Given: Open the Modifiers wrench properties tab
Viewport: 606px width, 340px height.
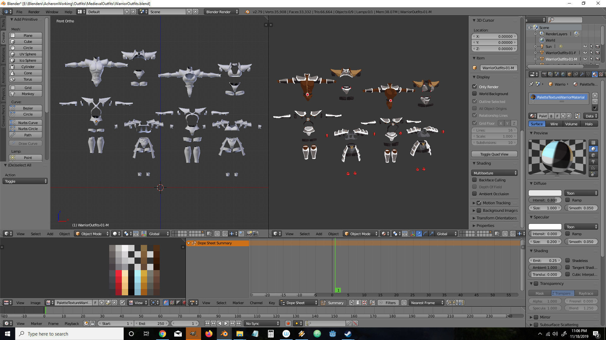Looking at the screenshot, I should [x=582, y=74].
